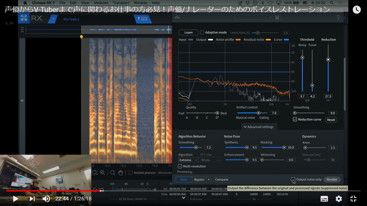367x206 pixels.
Task: Exit YouTube full screen mode
Action: click(x=353, y=199)
